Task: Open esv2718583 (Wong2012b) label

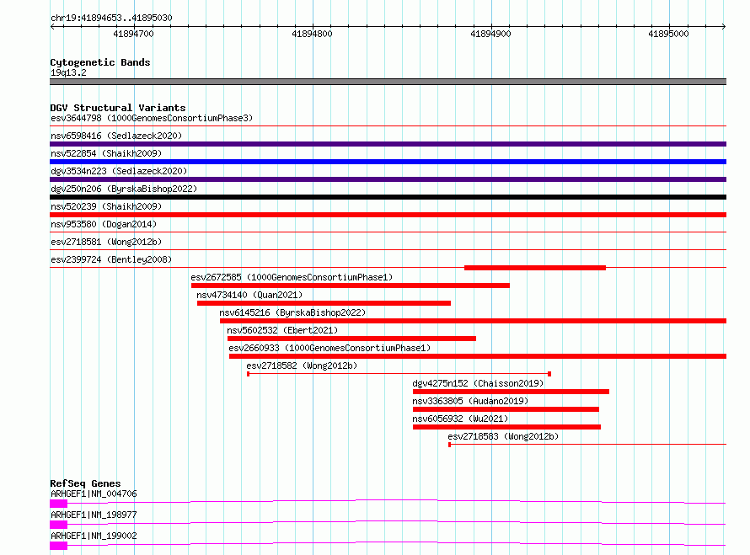Action: [x=503, y=436]
